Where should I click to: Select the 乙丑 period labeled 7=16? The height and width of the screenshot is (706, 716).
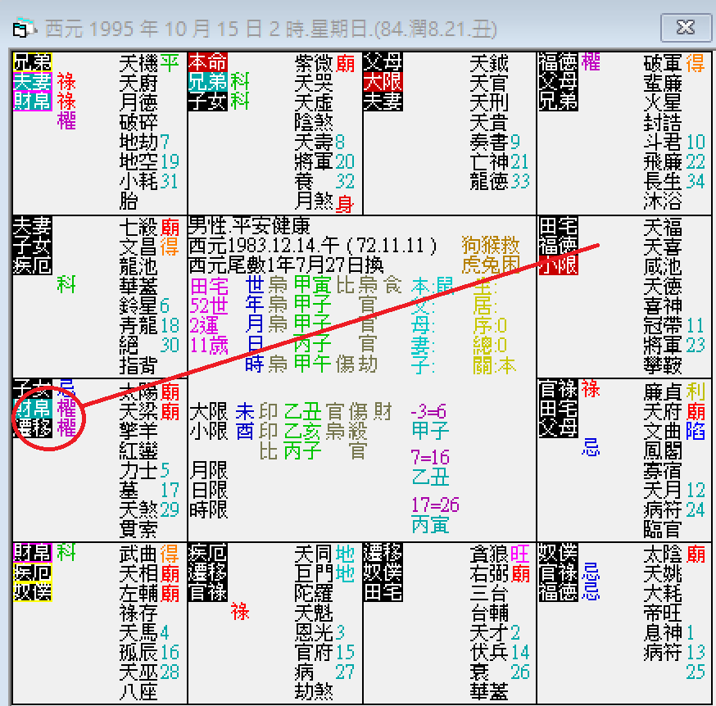432,476
